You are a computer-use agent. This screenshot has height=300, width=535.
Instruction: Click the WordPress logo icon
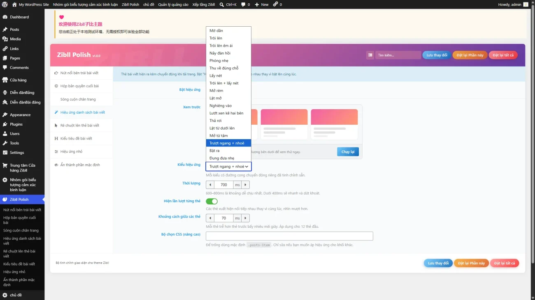pos(5,5)
